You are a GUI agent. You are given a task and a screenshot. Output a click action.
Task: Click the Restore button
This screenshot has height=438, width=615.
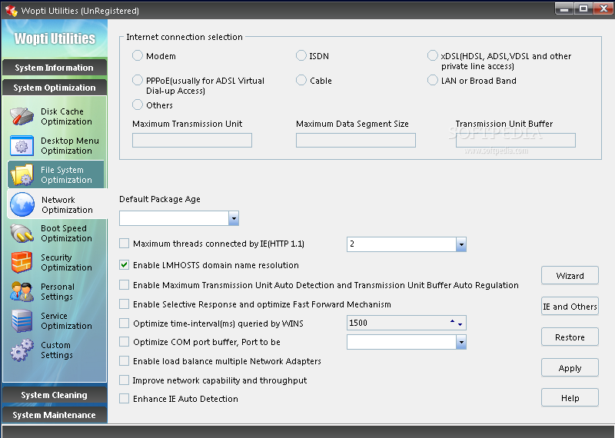pos(570,337)
